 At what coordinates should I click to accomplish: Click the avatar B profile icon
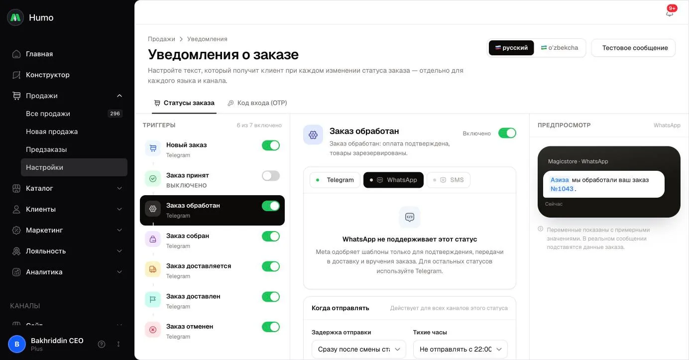pyautogui.click(x=17, y=344)
